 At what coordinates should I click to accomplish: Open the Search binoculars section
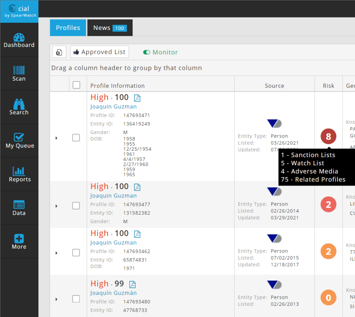pos(19,107)
